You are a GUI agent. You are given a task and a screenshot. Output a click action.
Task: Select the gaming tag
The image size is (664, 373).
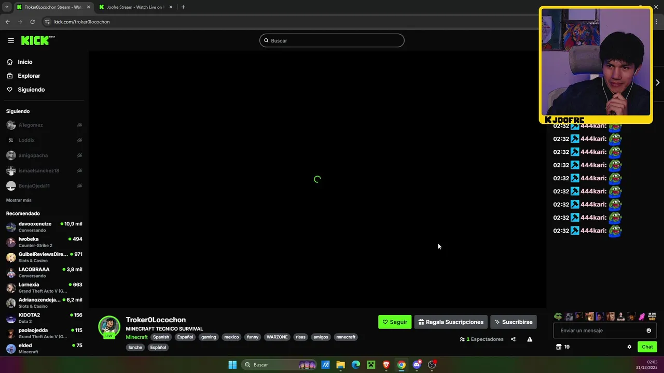click(x=209, y=337)
